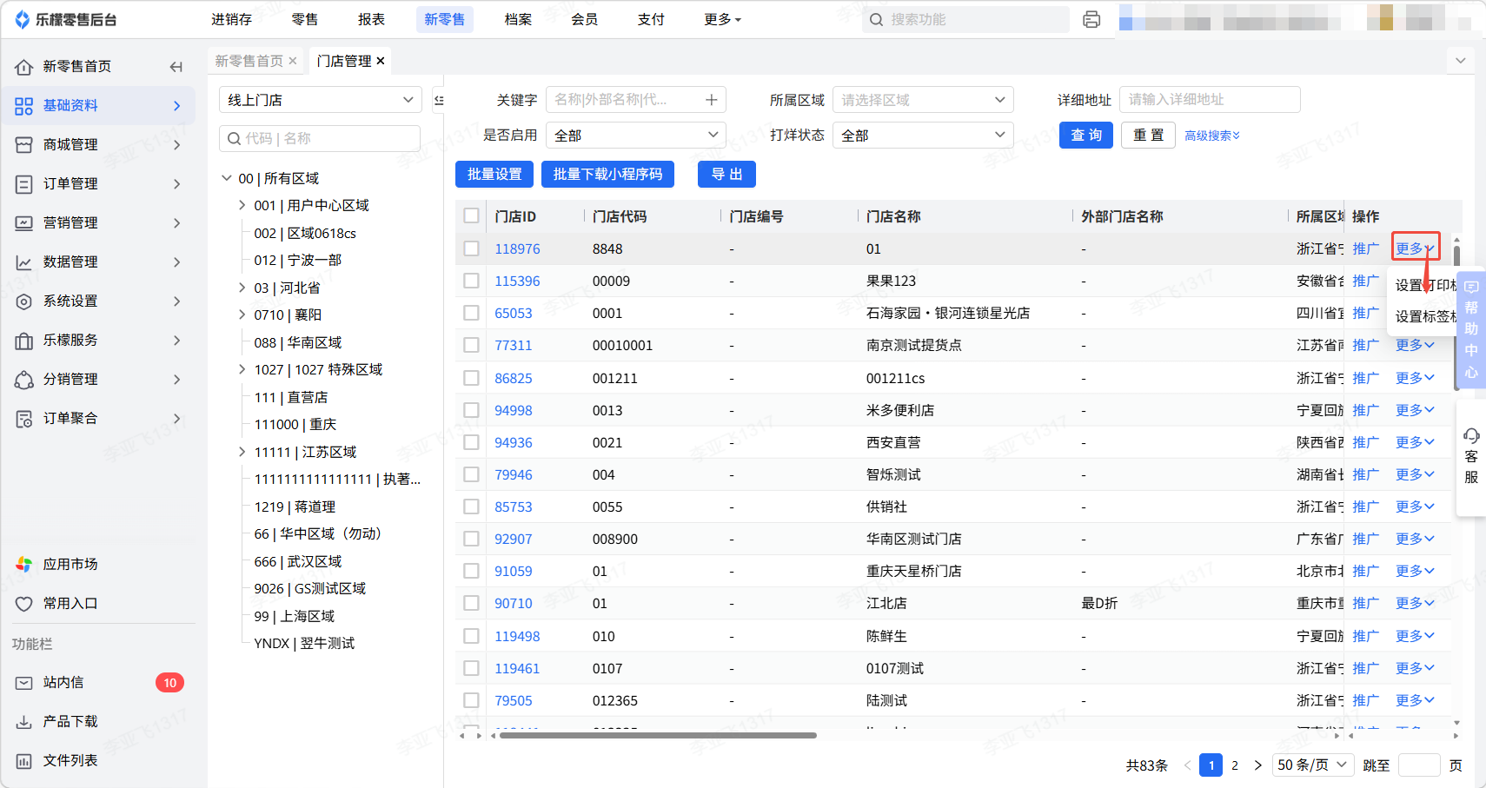Open 应用市场 from the sidebar
This screenshot has height=788, width=1486.
point(70,564)
